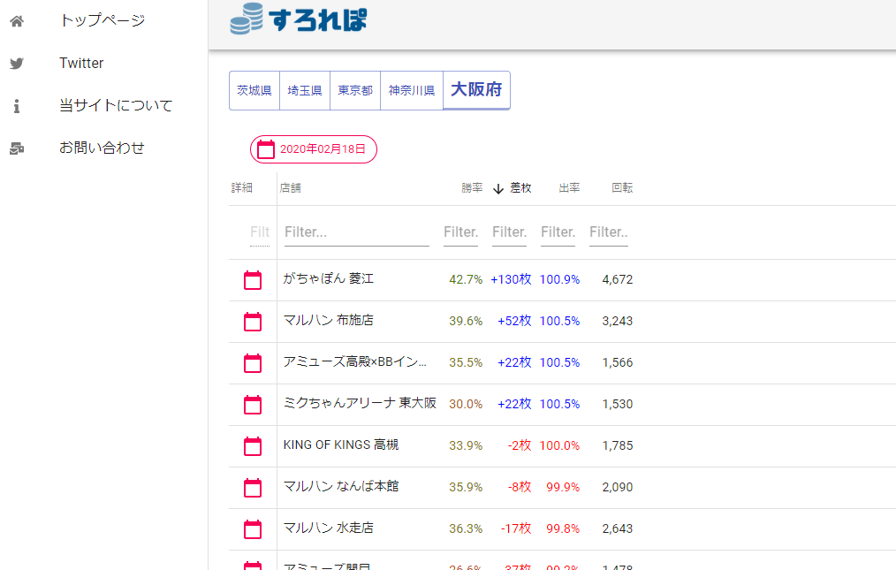Screen dimensions: 896x570
Task: Click the 100.0% payout value
Action: coord(559,446)
